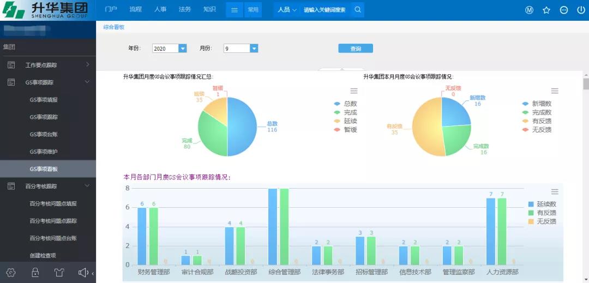
Task: Toggle 有反馈 series in right pie legend
Action: click(541, 121)
